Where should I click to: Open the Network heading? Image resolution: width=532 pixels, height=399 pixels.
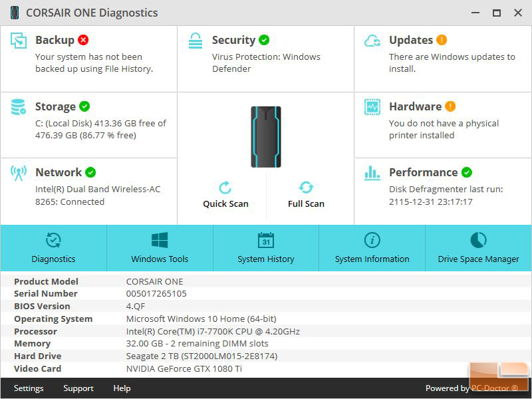coord(59,172)
